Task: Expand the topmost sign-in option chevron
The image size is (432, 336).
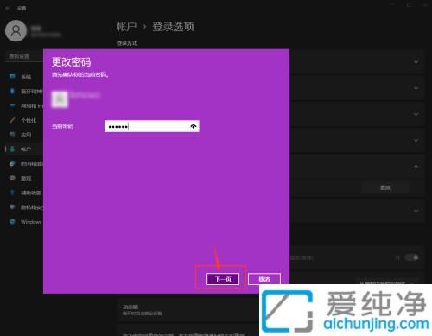Action: click(416, 61)
